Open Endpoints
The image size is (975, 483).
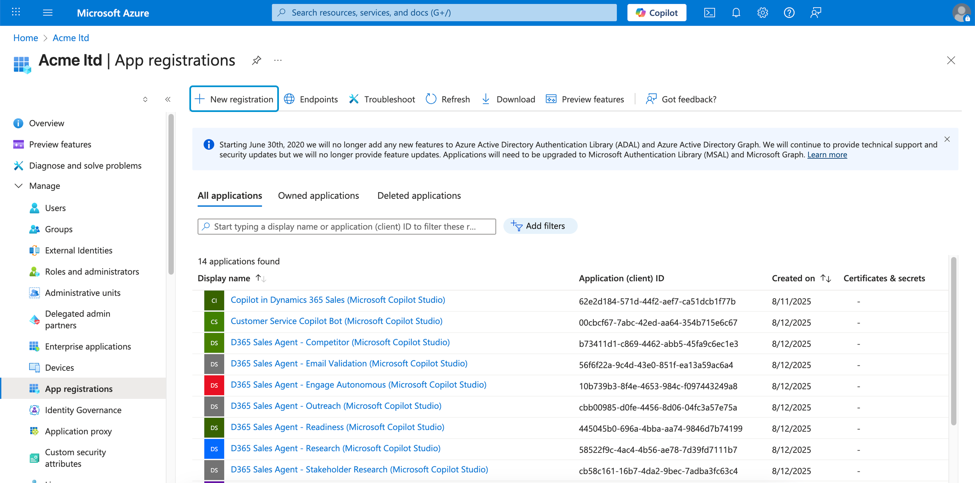311,99
